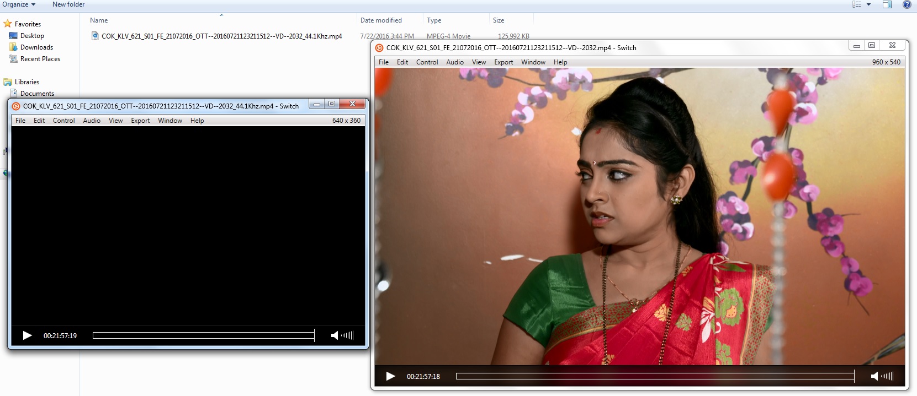The height and width of the screenshot is (396, 917).
Task: Open Control menu in the 960 x 540 window
Action: click(x=427, y=62)
